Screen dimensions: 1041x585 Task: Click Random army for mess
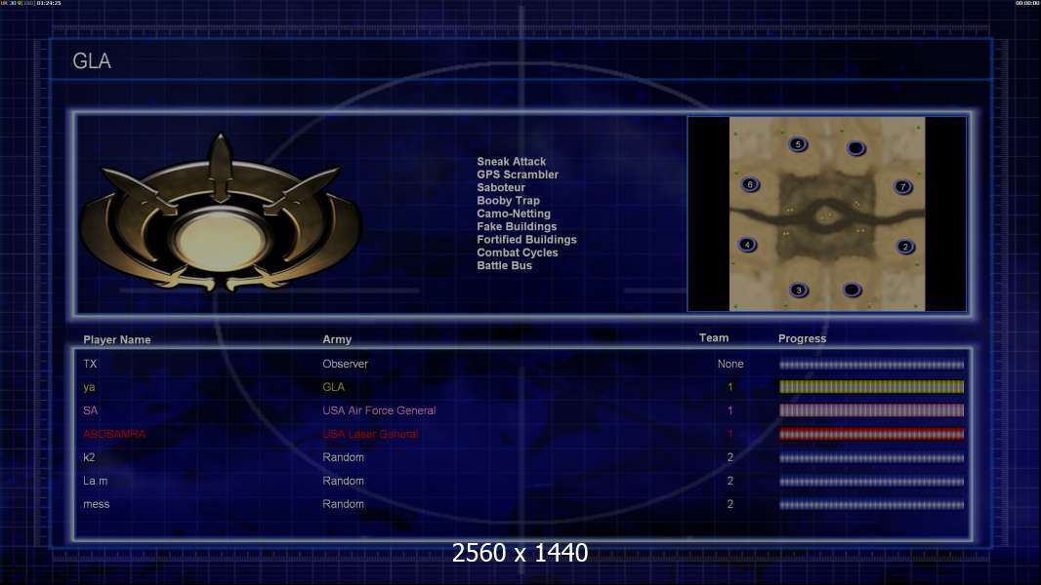click(343, 504)
